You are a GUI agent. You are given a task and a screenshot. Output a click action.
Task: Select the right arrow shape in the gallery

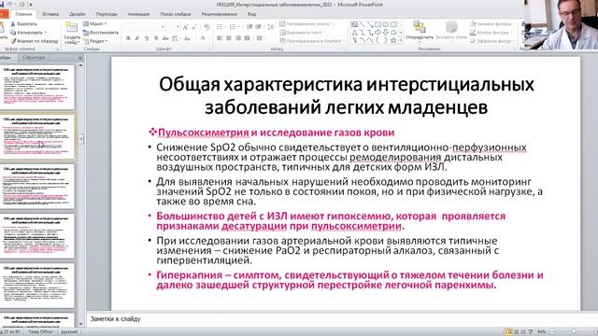(377, 33)
